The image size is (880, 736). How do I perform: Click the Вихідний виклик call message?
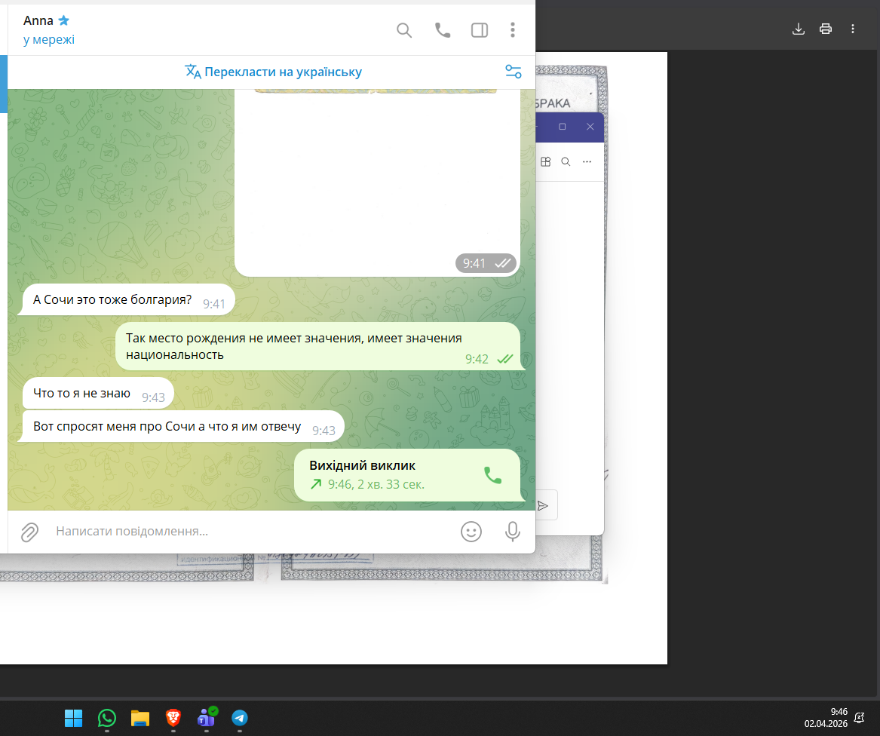click(x=408, y=475)
